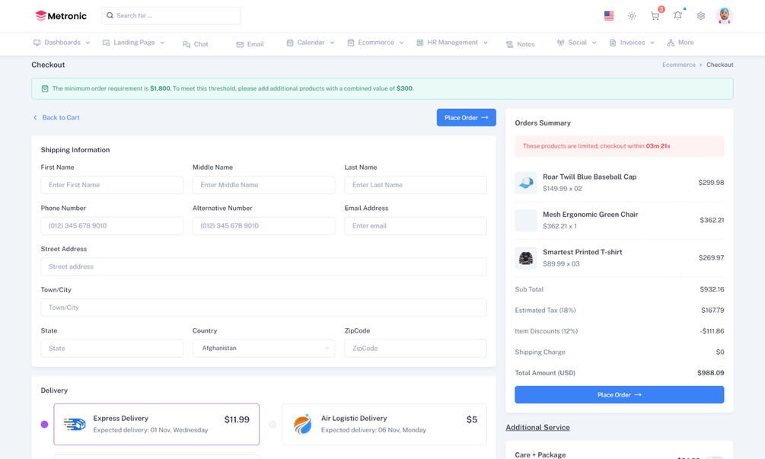Expand the Landing Page menu chevron
Viewport: 765px width, 459px height.
pos(162,43)
